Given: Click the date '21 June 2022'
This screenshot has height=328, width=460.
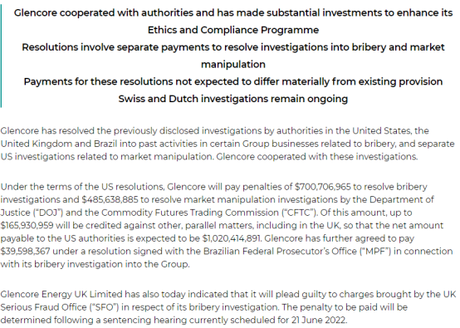Looking at the screenshot, I should click(x=319, y=320).
